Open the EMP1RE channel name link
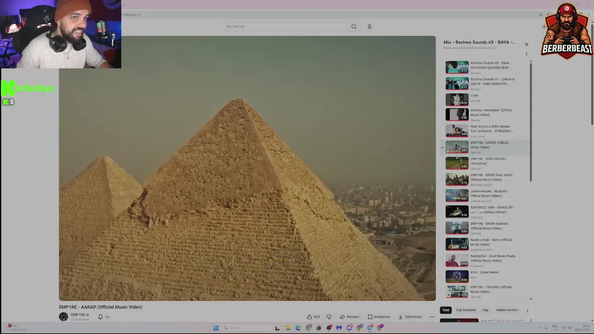 pyautogui.click(x=78, y=315)
